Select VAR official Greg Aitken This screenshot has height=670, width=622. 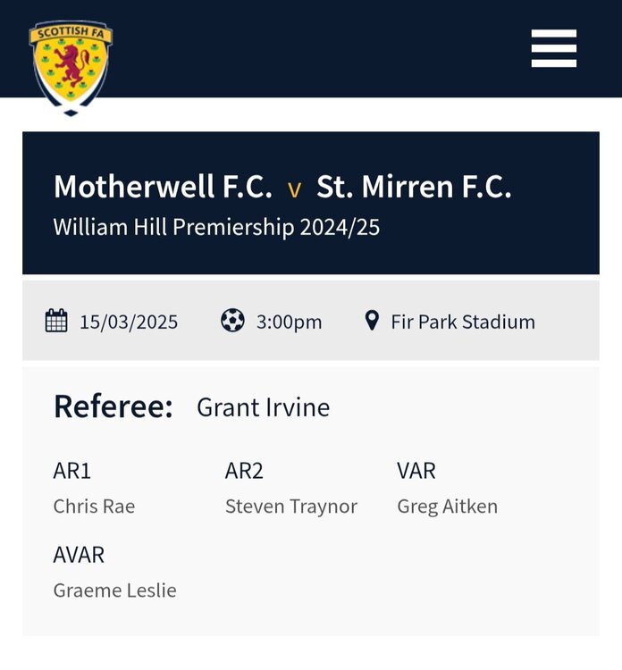tap(447, 507)
